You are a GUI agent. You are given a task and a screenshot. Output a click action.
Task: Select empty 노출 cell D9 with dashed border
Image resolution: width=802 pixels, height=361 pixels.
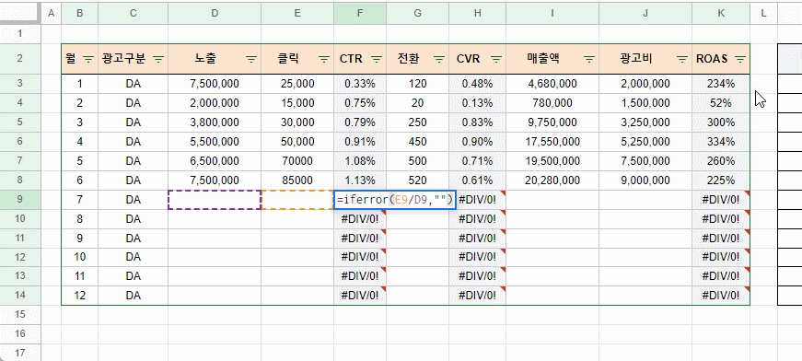[215, 200]
